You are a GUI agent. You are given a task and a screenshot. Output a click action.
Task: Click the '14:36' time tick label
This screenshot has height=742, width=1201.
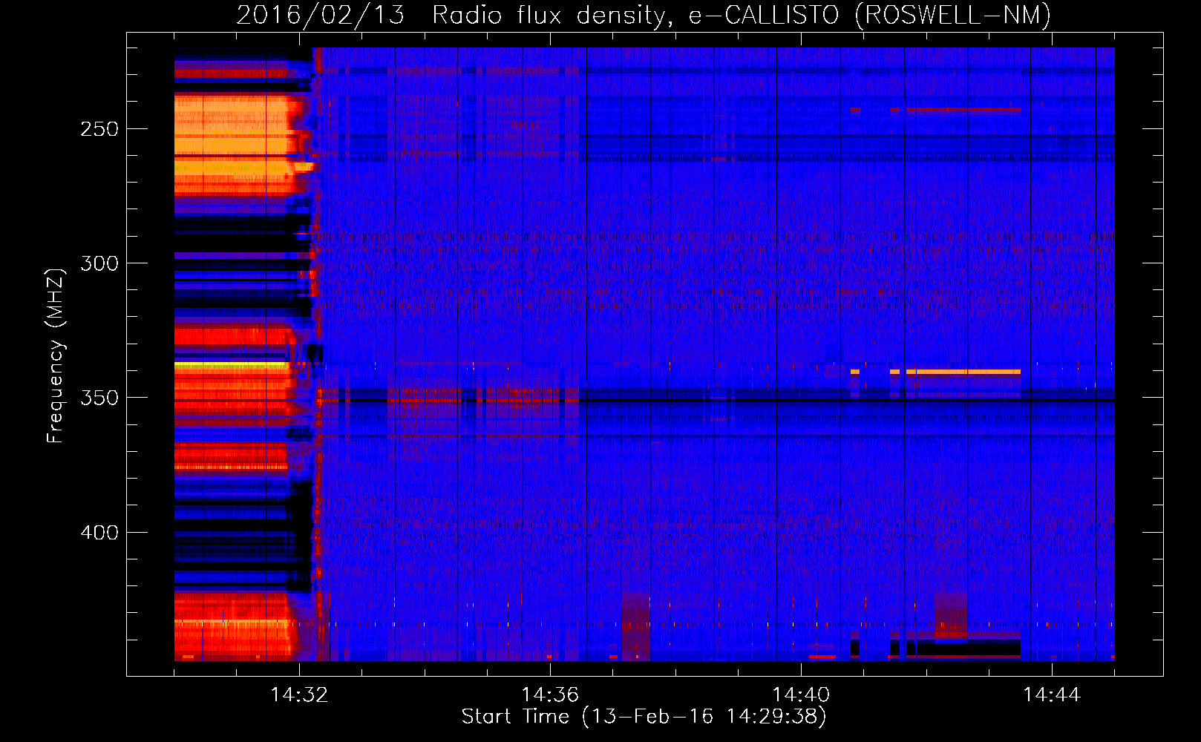click(x=550, y=695)
